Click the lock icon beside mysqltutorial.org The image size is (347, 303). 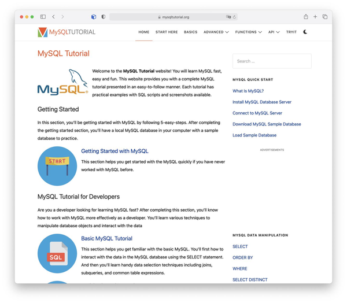[x=160, y=17]
